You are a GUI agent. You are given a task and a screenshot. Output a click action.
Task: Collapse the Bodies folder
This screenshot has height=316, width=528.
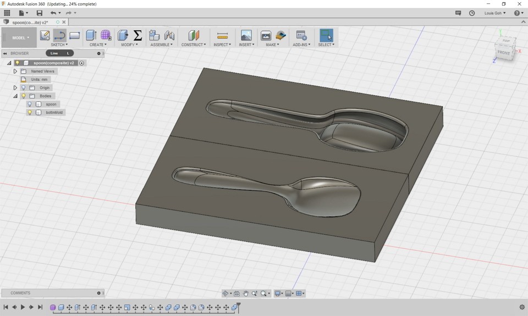pyautogui.click(x=15, y=96)
